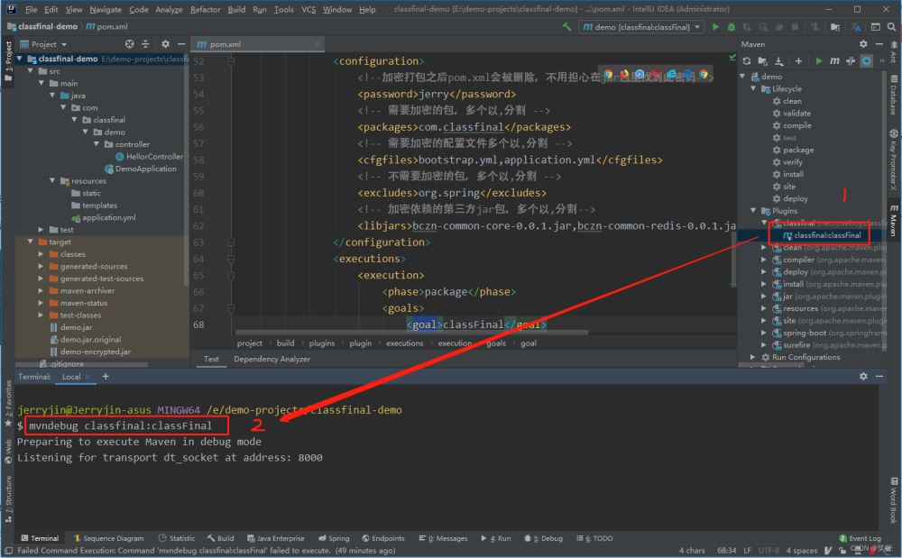Image resolution: width=902 pixels, height=558 pixels.
Task: Toggle Offline Mode in Maven toolbar
Action: coord(851,61)
